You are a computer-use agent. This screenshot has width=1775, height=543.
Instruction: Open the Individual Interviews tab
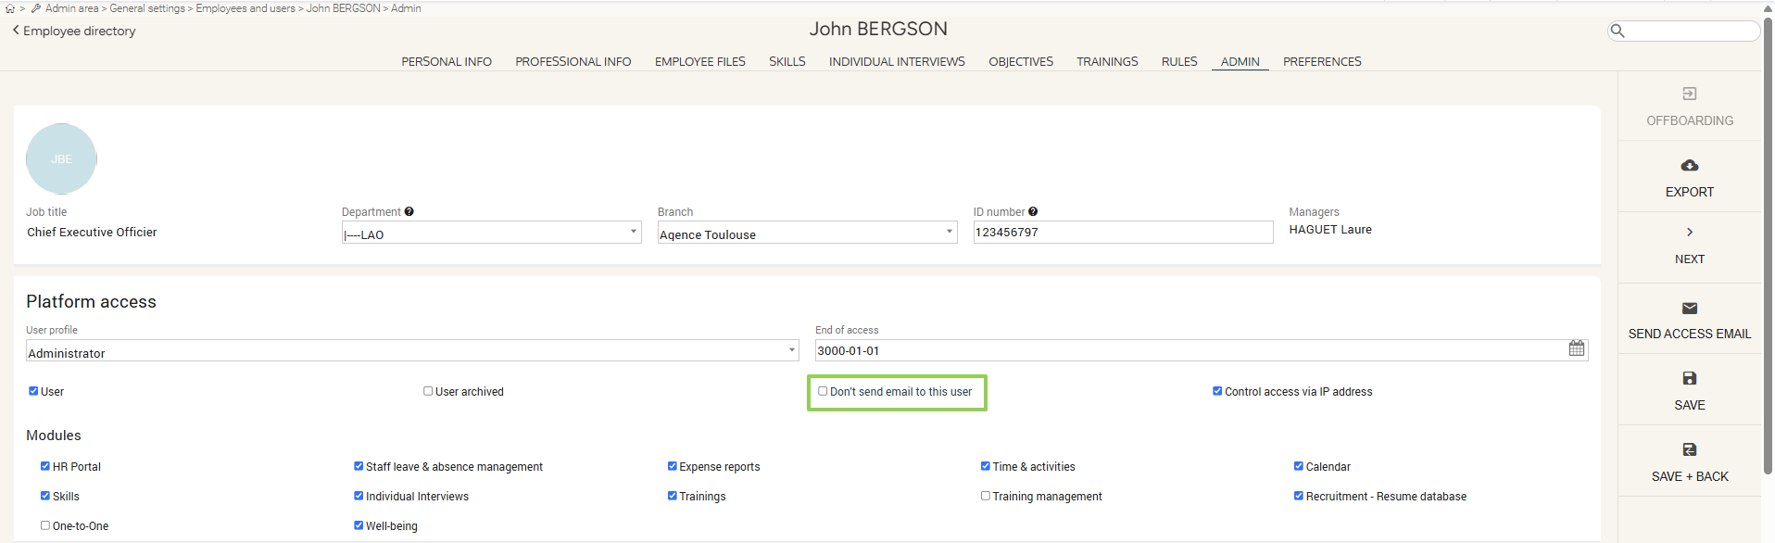(896, 62)
